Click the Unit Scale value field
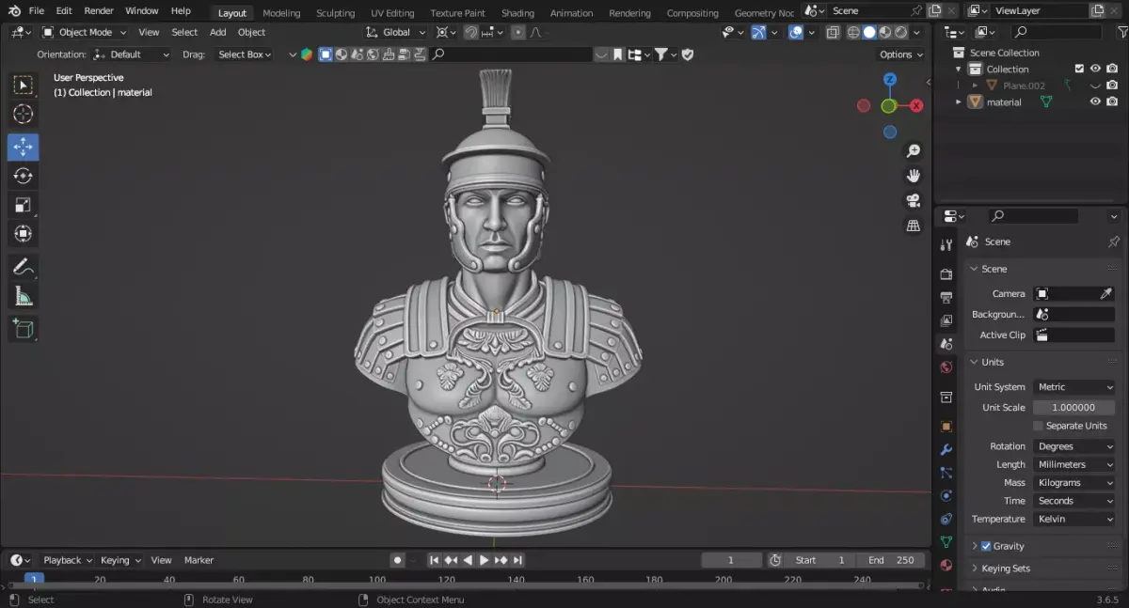1129x608 pixels. click(x=1074, y=408)
